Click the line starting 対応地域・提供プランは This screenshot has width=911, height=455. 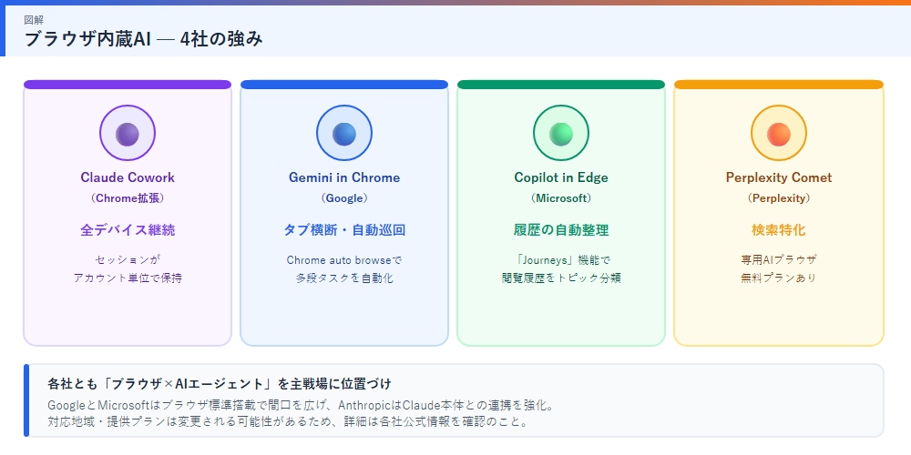288,422
